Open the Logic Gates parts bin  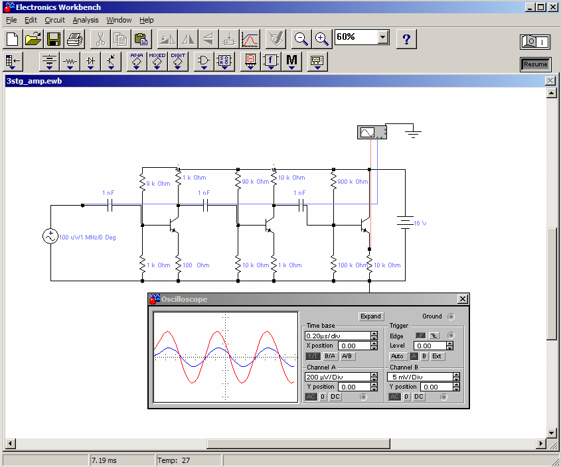pyautogui.click(x=203, y=62)
